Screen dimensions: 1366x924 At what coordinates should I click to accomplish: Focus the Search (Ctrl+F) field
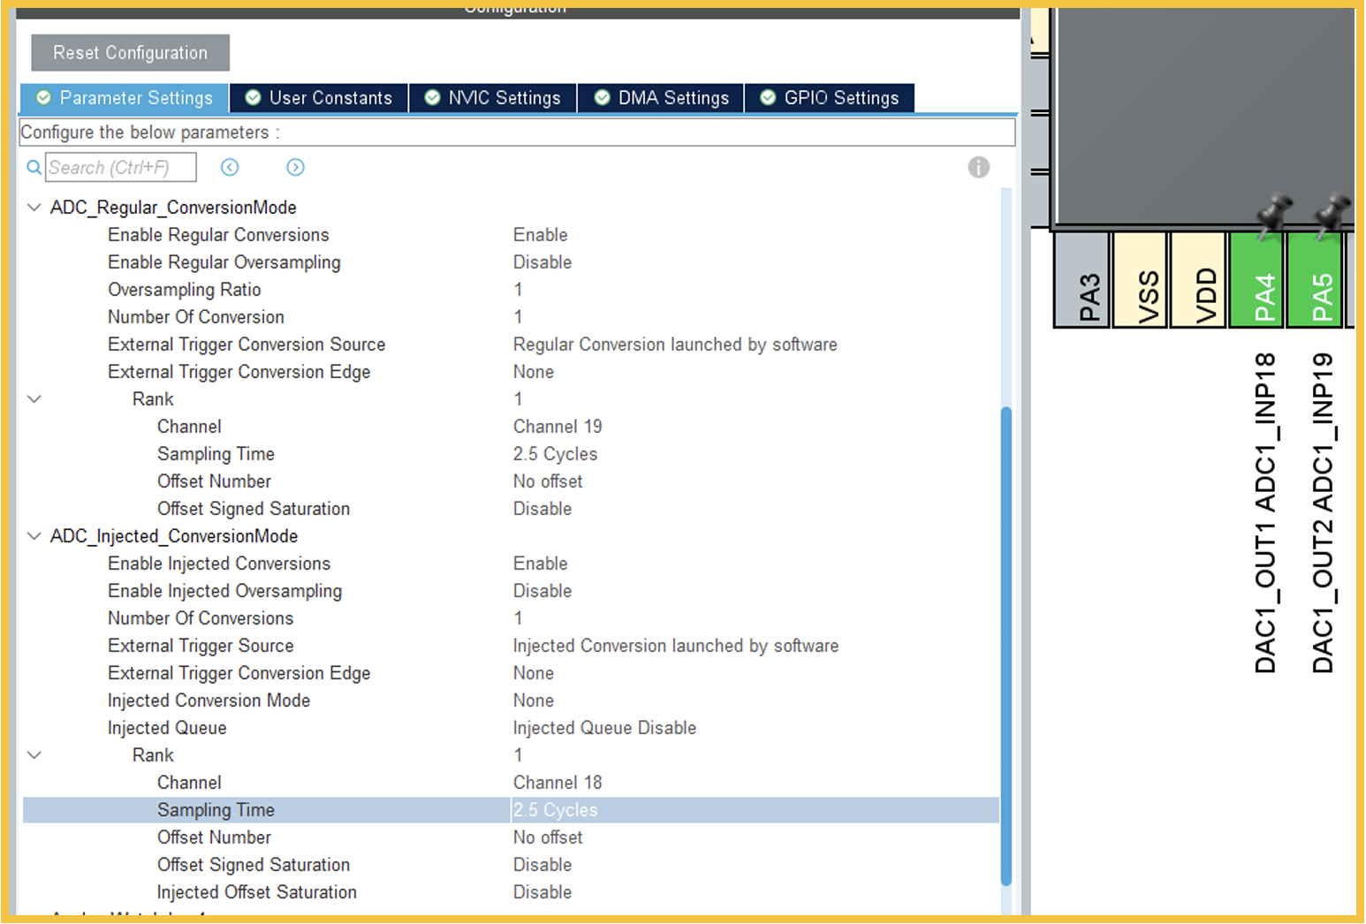point(120,167)
